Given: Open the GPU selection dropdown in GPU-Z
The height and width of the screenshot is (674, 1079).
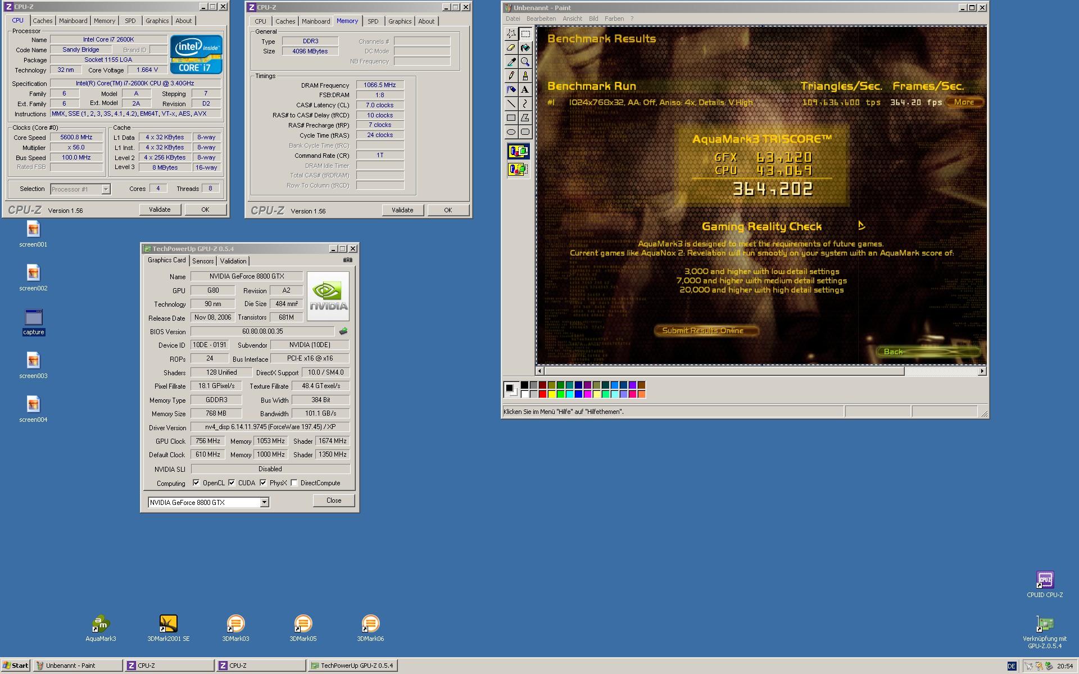Looking at the screenshot, I should [x=264, y=502].
